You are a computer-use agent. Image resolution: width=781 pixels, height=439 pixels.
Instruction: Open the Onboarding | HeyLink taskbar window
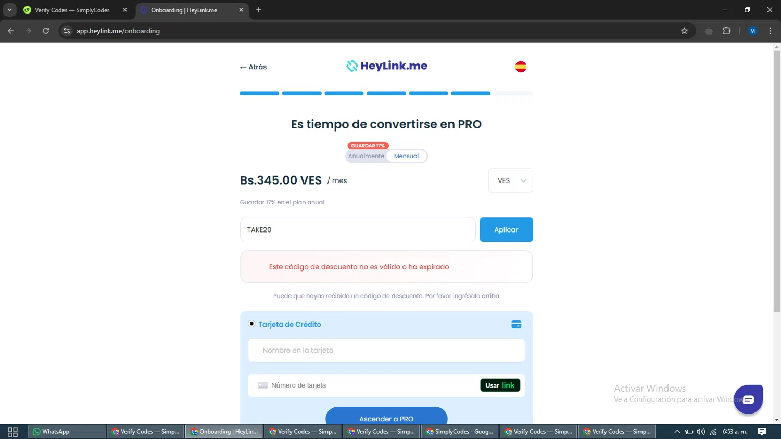tap(224, 432)
